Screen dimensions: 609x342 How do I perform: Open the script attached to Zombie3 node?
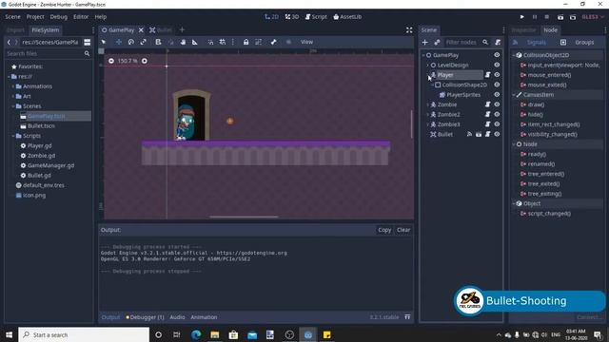click(x=488, y=124)
